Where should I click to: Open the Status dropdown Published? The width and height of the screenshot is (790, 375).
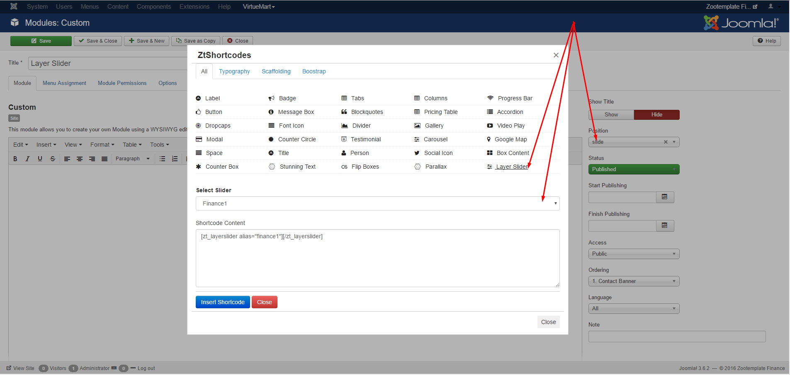(634, 169)
